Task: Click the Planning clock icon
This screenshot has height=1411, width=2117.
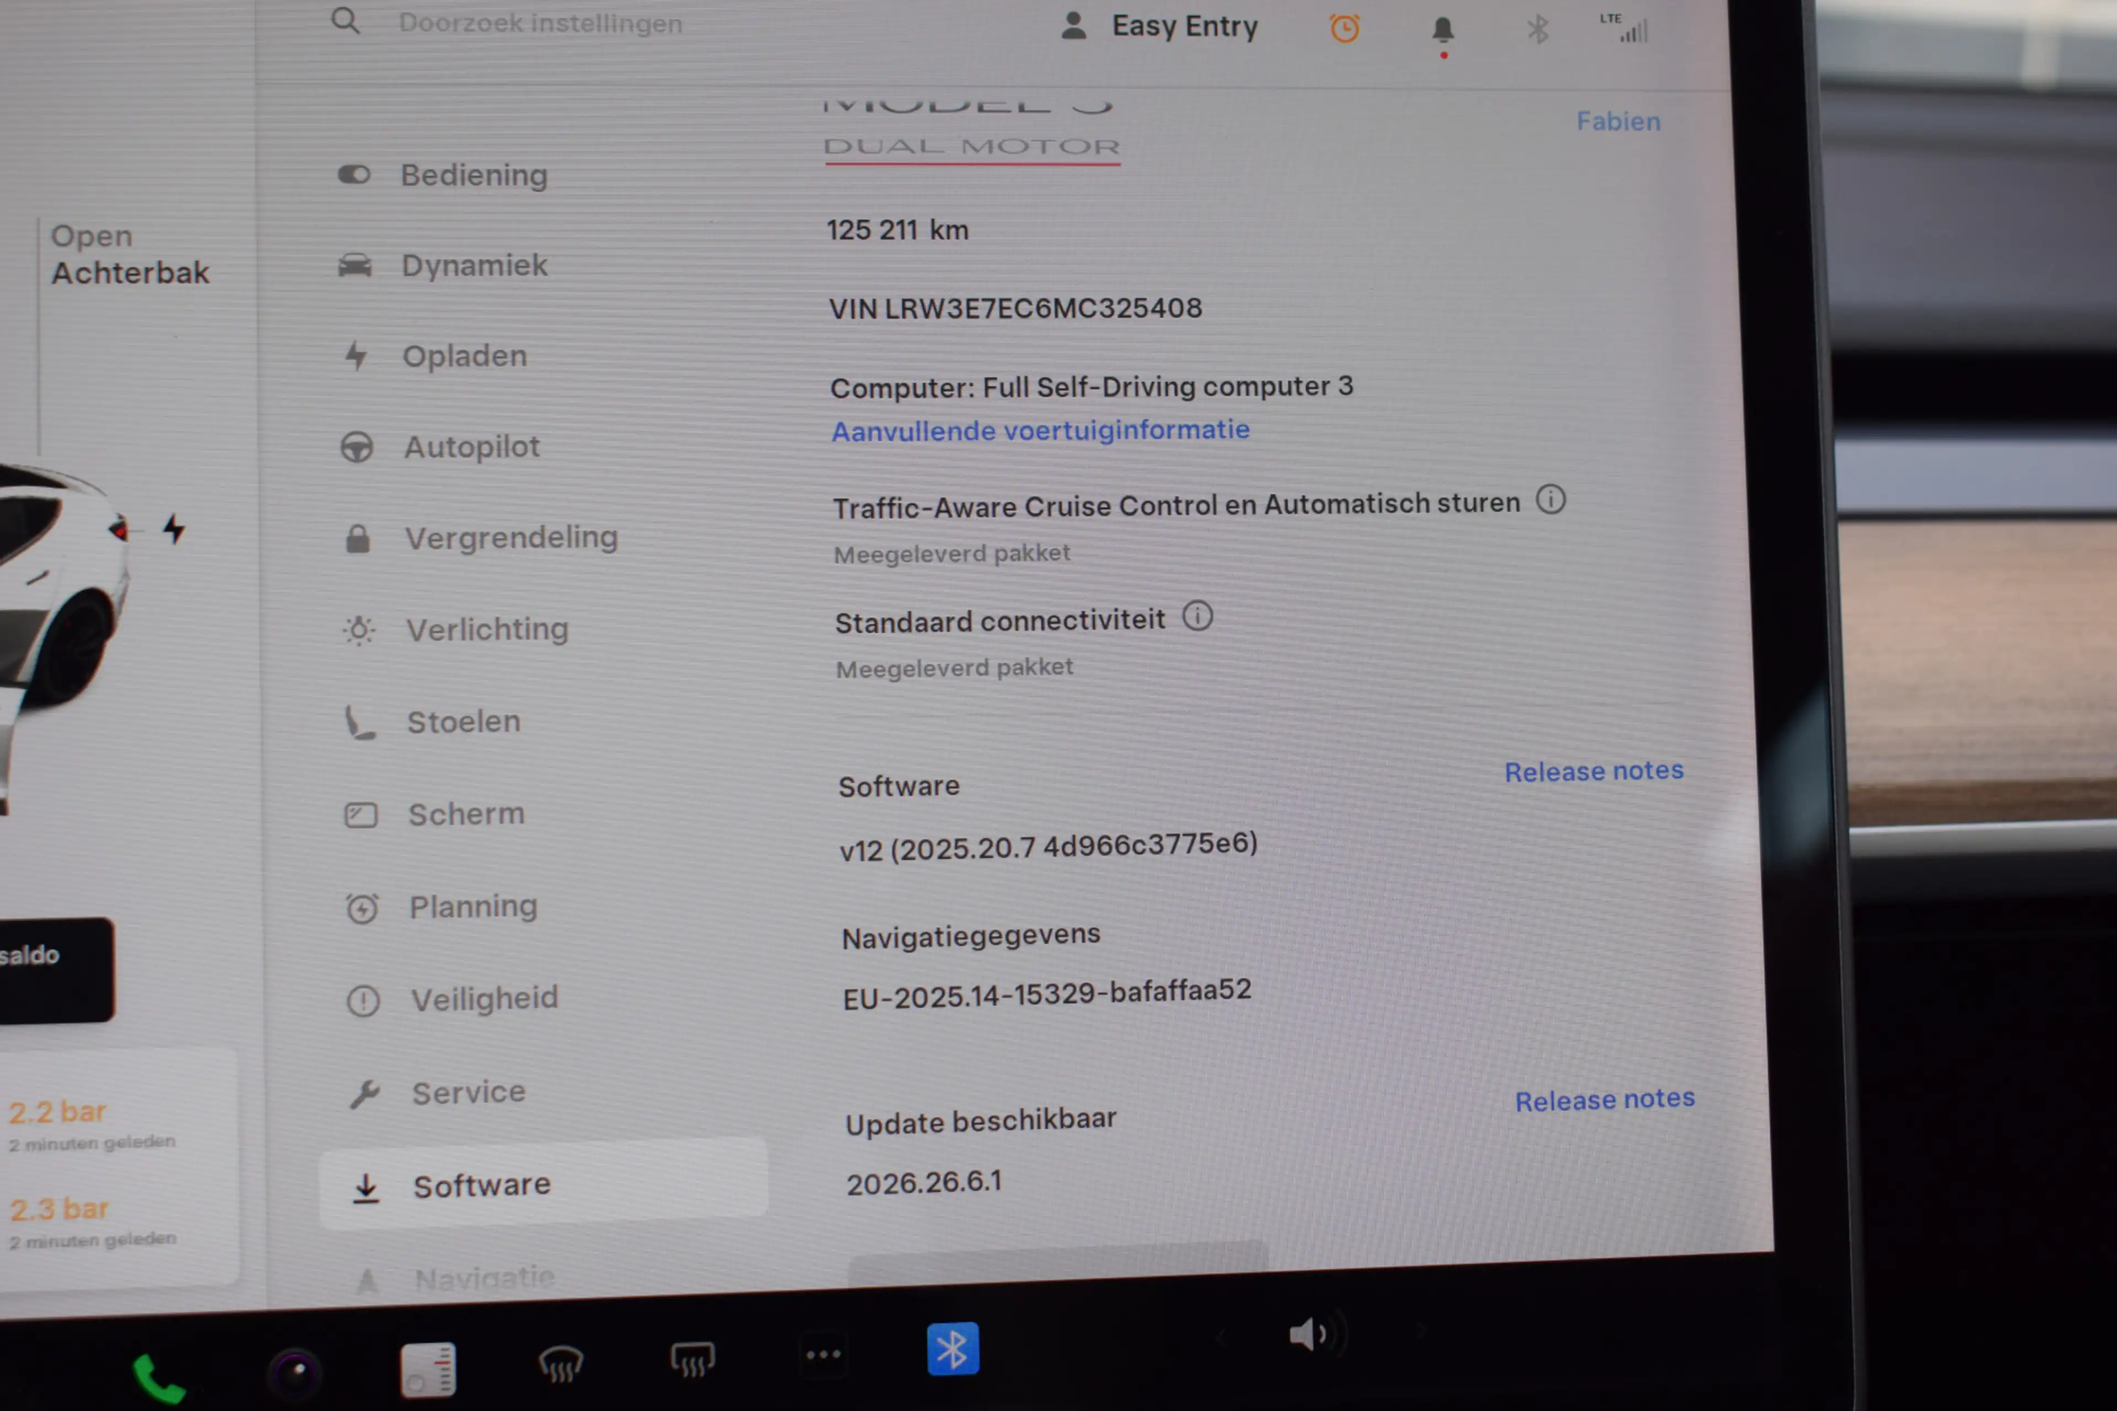Action: pyautogui.click(x=363, y=908)
